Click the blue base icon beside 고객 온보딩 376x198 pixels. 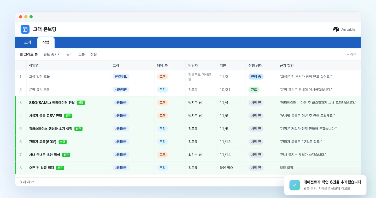(x=25, y=29)
